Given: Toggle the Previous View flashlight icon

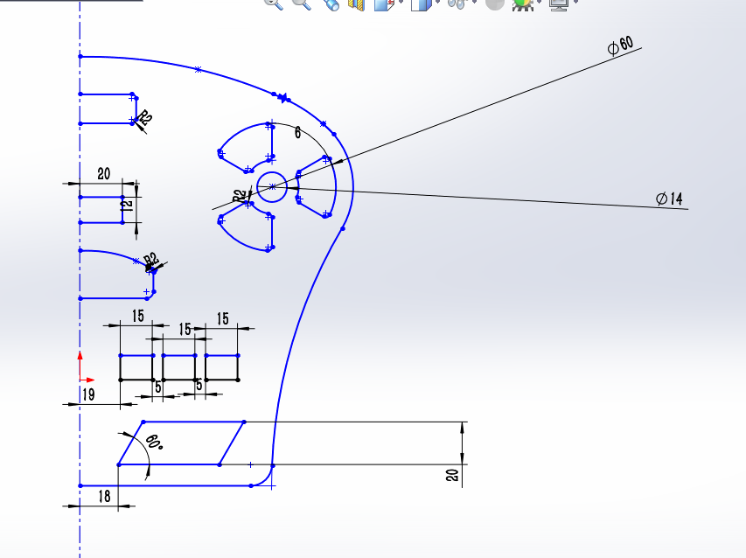Looking at the screenshot, I should click(x=331, y=4).
